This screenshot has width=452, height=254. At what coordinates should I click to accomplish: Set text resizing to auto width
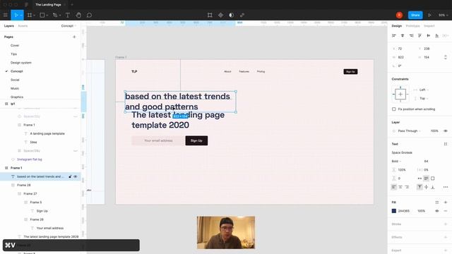point(420,179)
